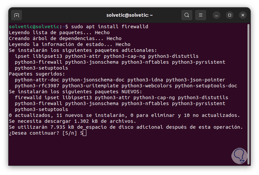Click the Se necesita descargar 1.302 kB line
The width and height of the screenshot is (259, 175).
[70, 121]
